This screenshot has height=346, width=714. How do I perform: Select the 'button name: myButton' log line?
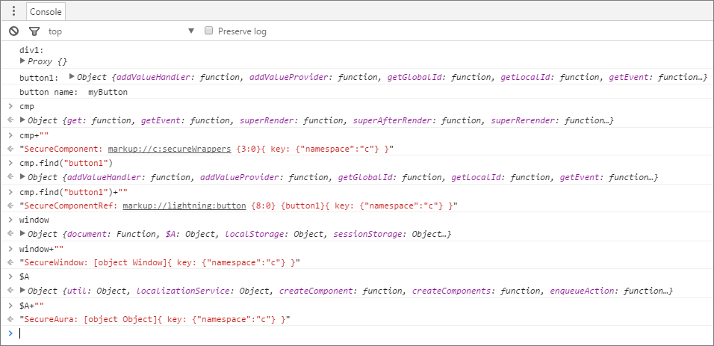coord(73,92)
